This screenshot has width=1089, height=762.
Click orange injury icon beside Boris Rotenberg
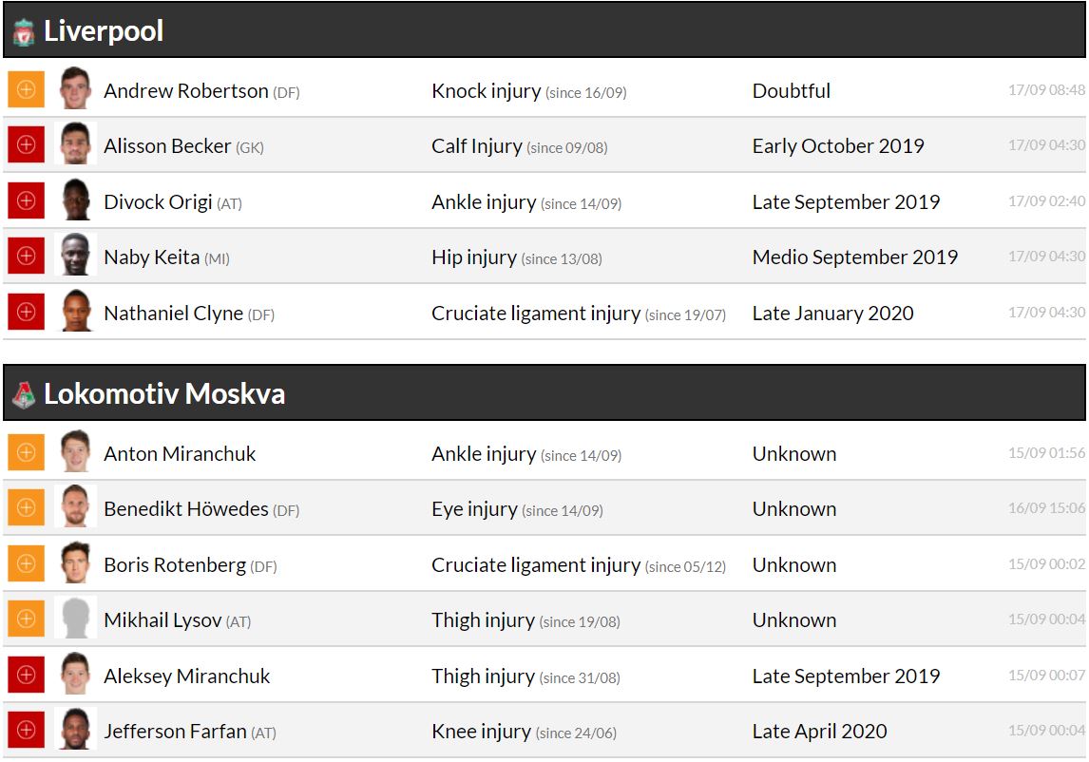(26, 564)
